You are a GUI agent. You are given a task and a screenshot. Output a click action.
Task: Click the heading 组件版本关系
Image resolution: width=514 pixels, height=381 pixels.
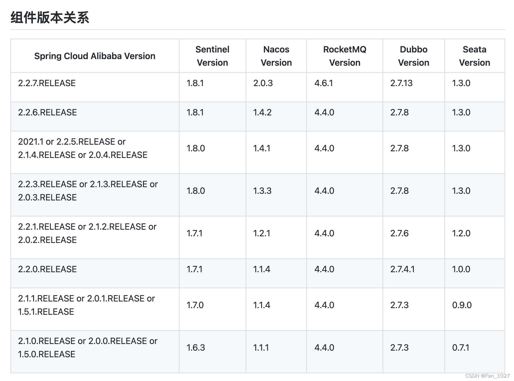(x=50, y=17)
